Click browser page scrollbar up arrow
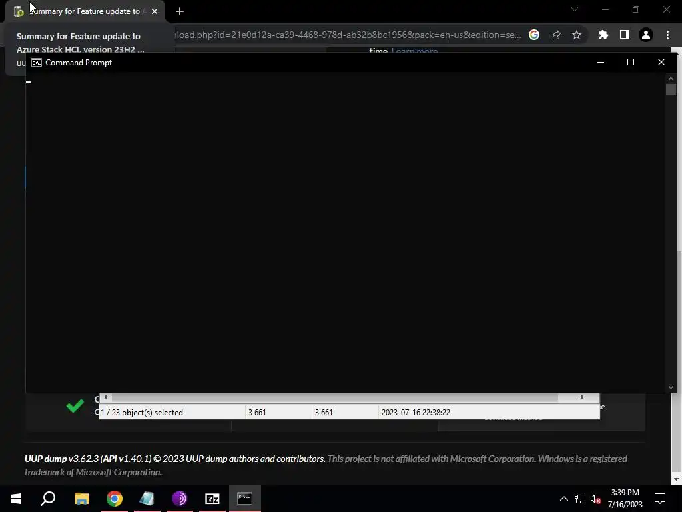 (x=675, y=51)
